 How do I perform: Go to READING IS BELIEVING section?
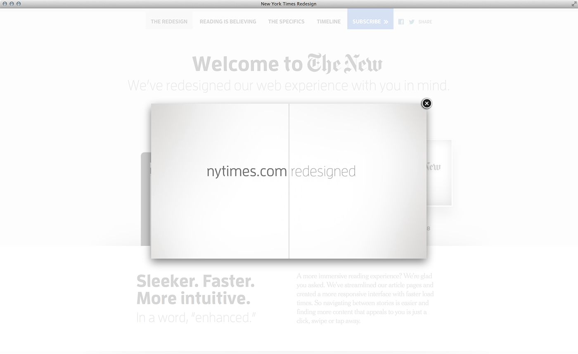tap(228, 21)
